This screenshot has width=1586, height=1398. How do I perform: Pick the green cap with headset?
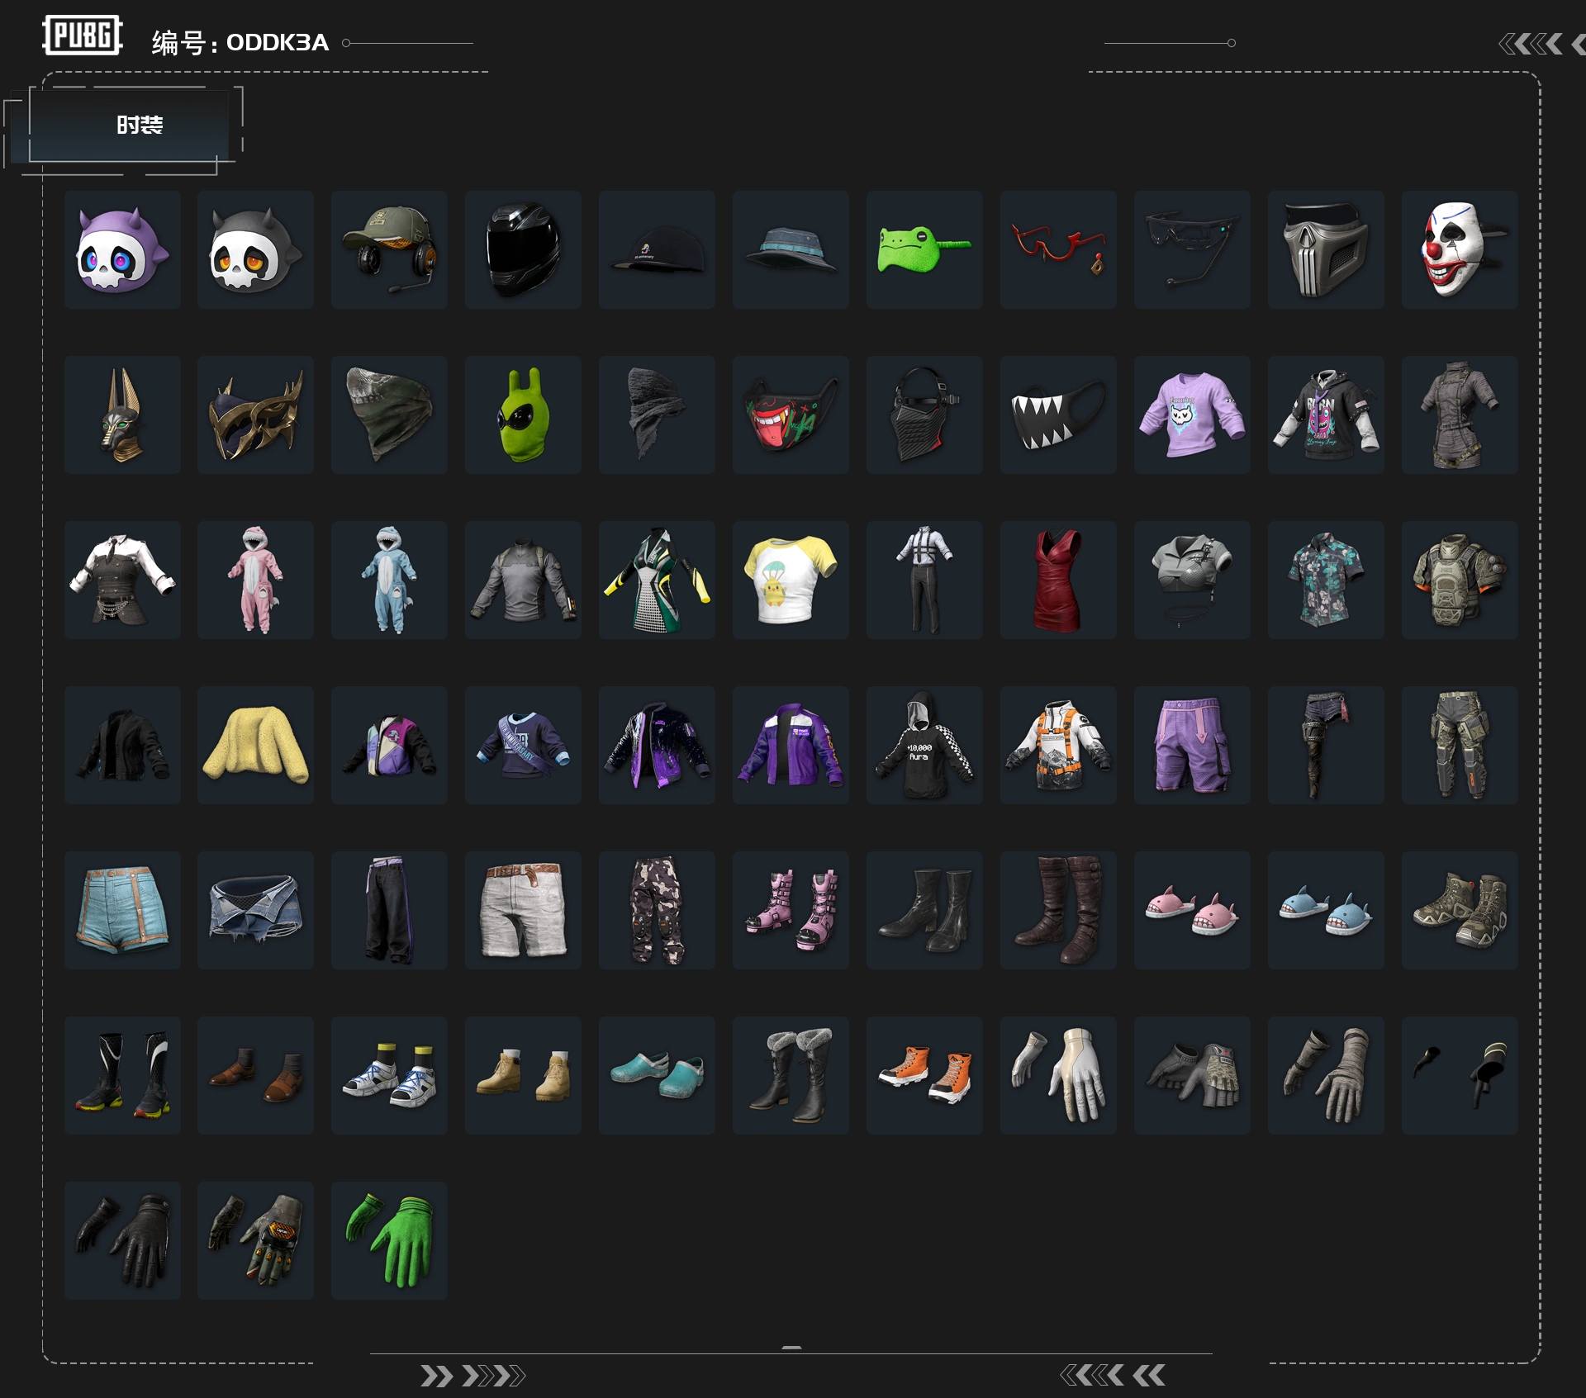389,249
